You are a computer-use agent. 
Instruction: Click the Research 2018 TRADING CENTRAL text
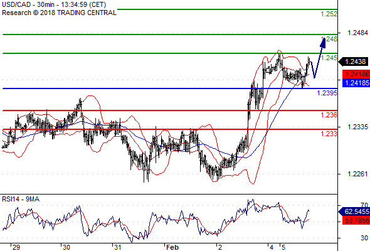click(x=59, y=13)
